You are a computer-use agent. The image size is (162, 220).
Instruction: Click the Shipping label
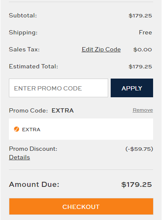pos(23,33)
